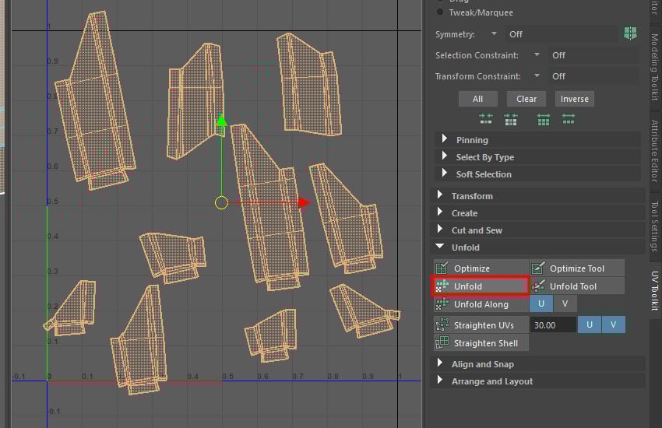662x428 pixels.
Task: Expand the Cut and Sew section
Action: (440, 230)
